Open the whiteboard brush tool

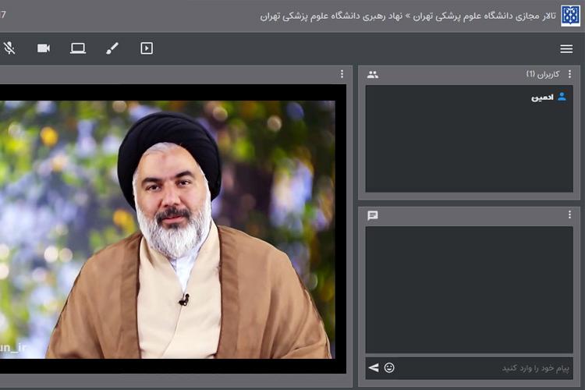coord(112,48)
